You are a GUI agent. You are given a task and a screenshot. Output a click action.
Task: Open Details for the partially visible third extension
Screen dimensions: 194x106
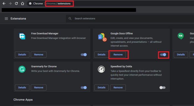[x=181, y=55]
